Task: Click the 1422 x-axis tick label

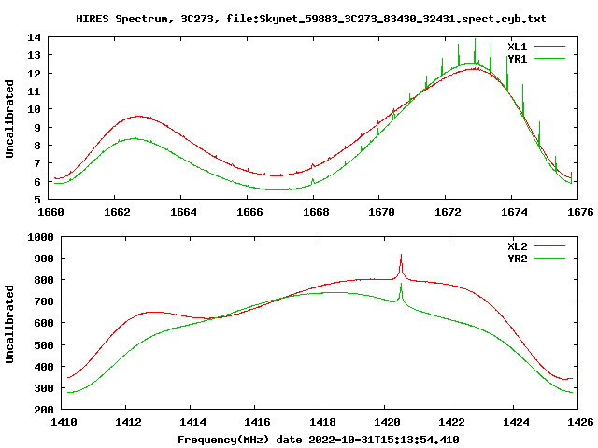Action: [x=451, y=422]
